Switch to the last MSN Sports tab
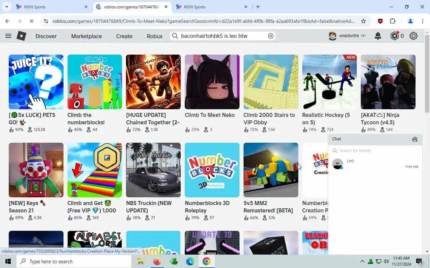Viewport: 430px width, 268px height. (211, 7)
